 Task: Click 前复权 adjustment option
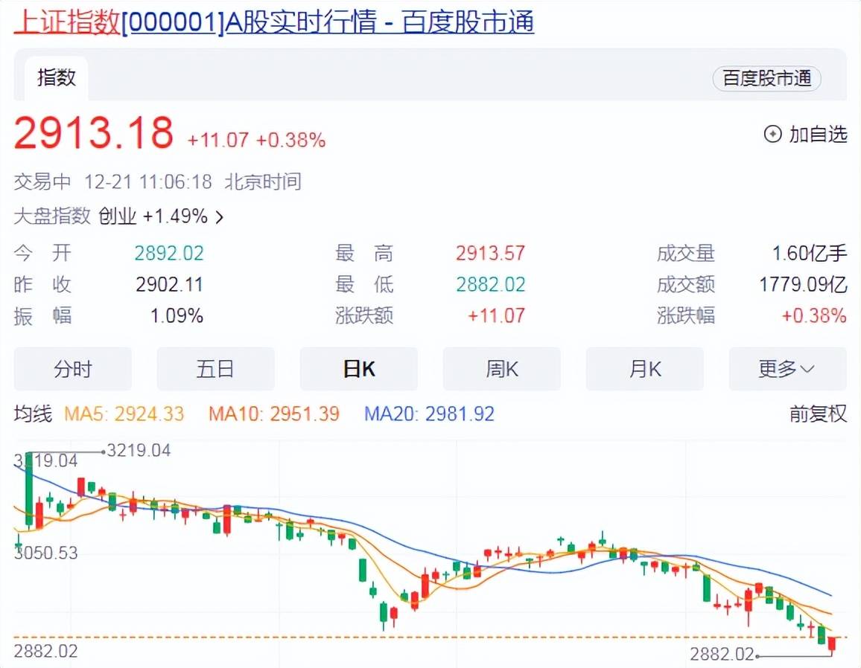pyautogui.click(x=818, y=414)
